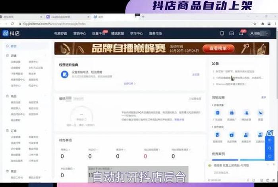278x187 pixels.
Task: Open the user account dropdown
Action: coord(260,33)
